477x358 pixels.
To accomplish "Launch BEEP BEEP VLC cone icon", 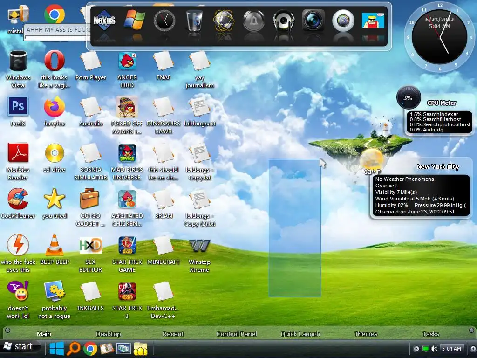I will 55,245.
